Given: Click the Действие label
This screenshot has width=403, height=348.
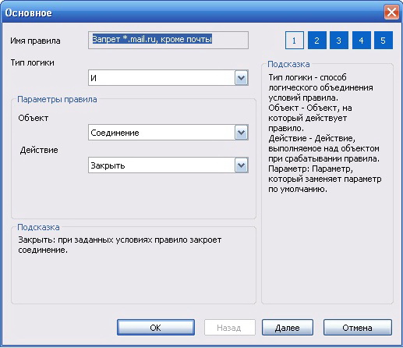Looking at the screenshot, I should (x=39, y=150).
